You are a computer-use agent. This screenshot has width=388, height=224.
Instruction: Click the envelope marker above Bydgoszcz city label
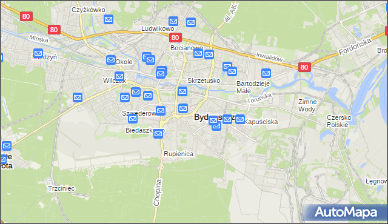tap(183, 108)
